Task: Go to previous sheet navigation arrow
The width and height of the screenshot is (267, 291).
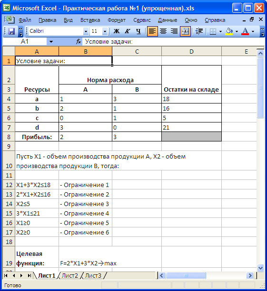Action: [x=14, y=276]
